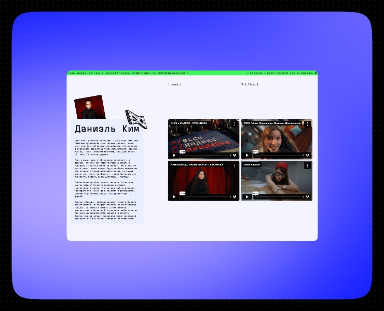Click the Vimeo logo on Office Fashion player
The height and width of the screenshot is (311, 384).
[x=307, y=197]
